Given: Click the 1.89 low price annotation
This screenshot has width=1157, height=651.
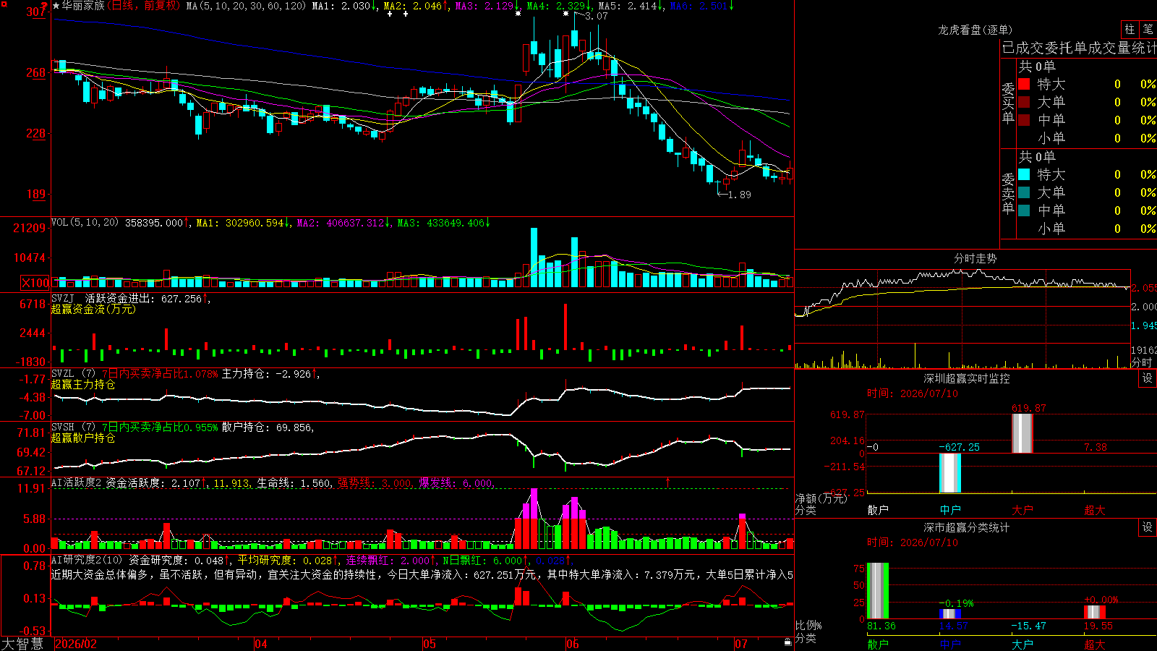Looking at the screenshot, I should 740,195.
